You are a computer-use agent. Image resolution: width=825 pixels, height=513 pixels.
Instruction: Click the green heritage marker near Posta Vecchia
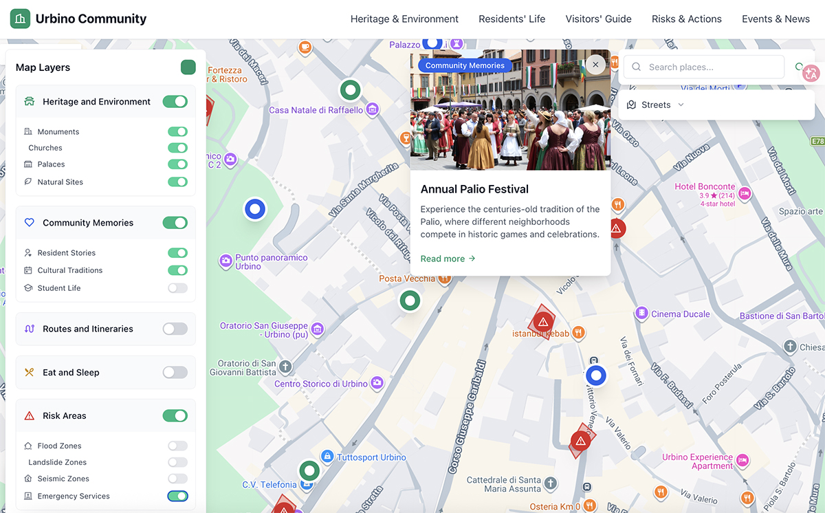(410, 300)
